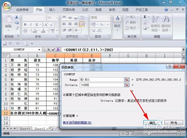The height and width of the screenshot is (138, 187).
Task: Click the Insert Function fx icon
Action: tap(58, 50)
